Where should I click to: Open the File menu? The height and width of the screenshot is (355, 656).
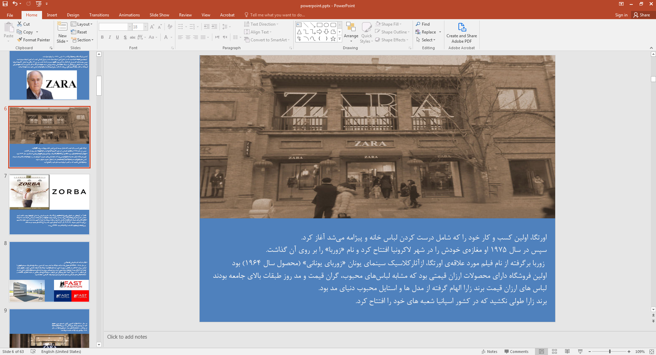tap(10, 15)
